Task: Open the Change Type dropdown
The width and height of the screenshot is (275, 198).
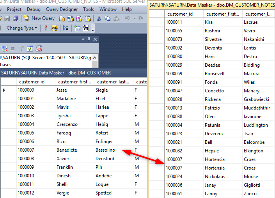Action: click(x=22, y=28)
